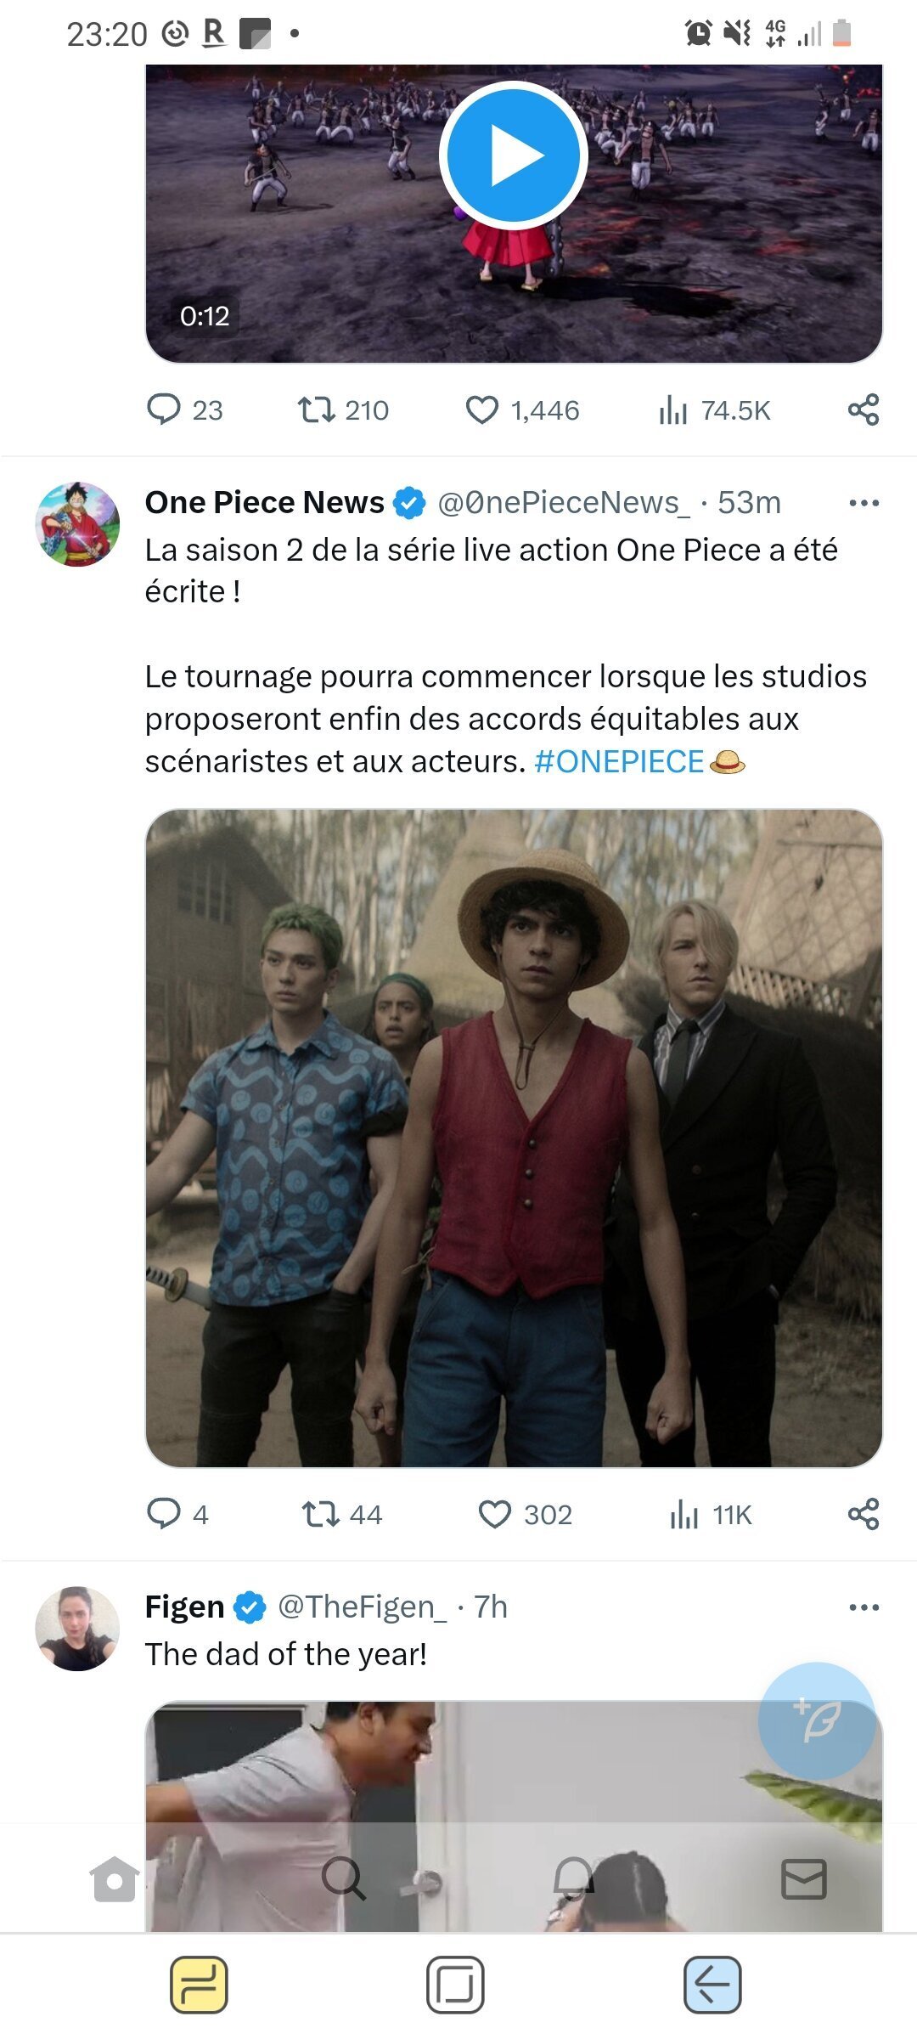This screenshot has height=2039, width=917.
Task: Tap the #ONEPIECE hashtag
Action: (x=619, y=761)
